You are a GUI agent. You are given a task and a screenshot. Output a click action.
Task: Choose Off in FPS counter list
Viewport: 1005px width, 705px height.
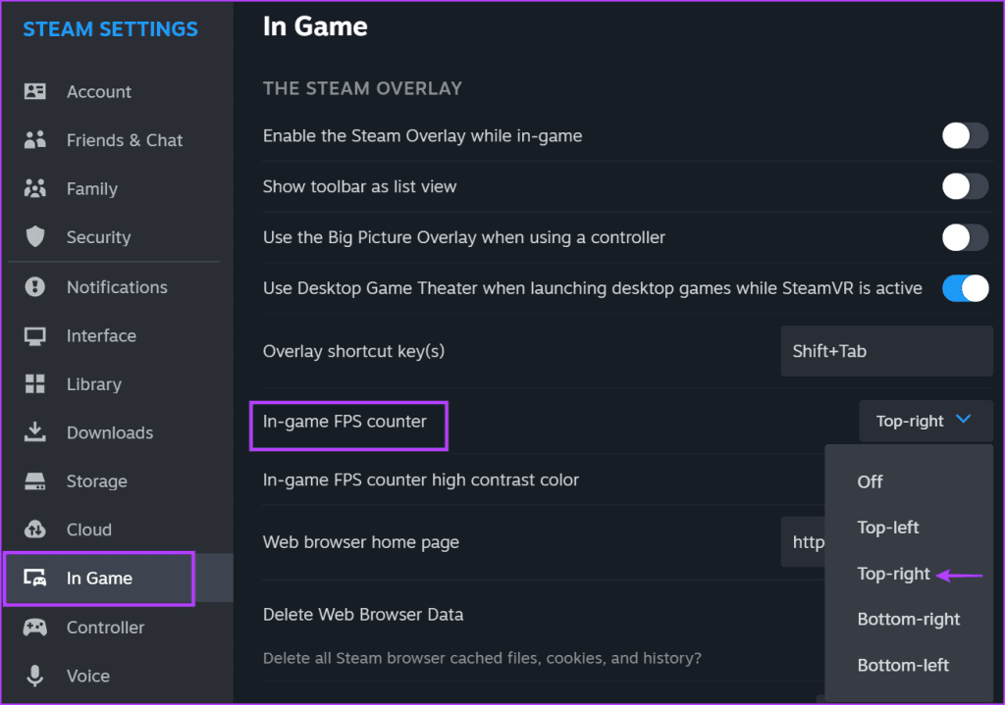[x=870, y=481]
